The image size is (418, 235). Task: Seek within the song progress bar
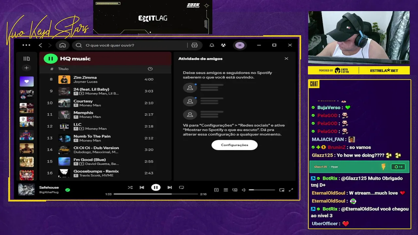pos(156,194)
